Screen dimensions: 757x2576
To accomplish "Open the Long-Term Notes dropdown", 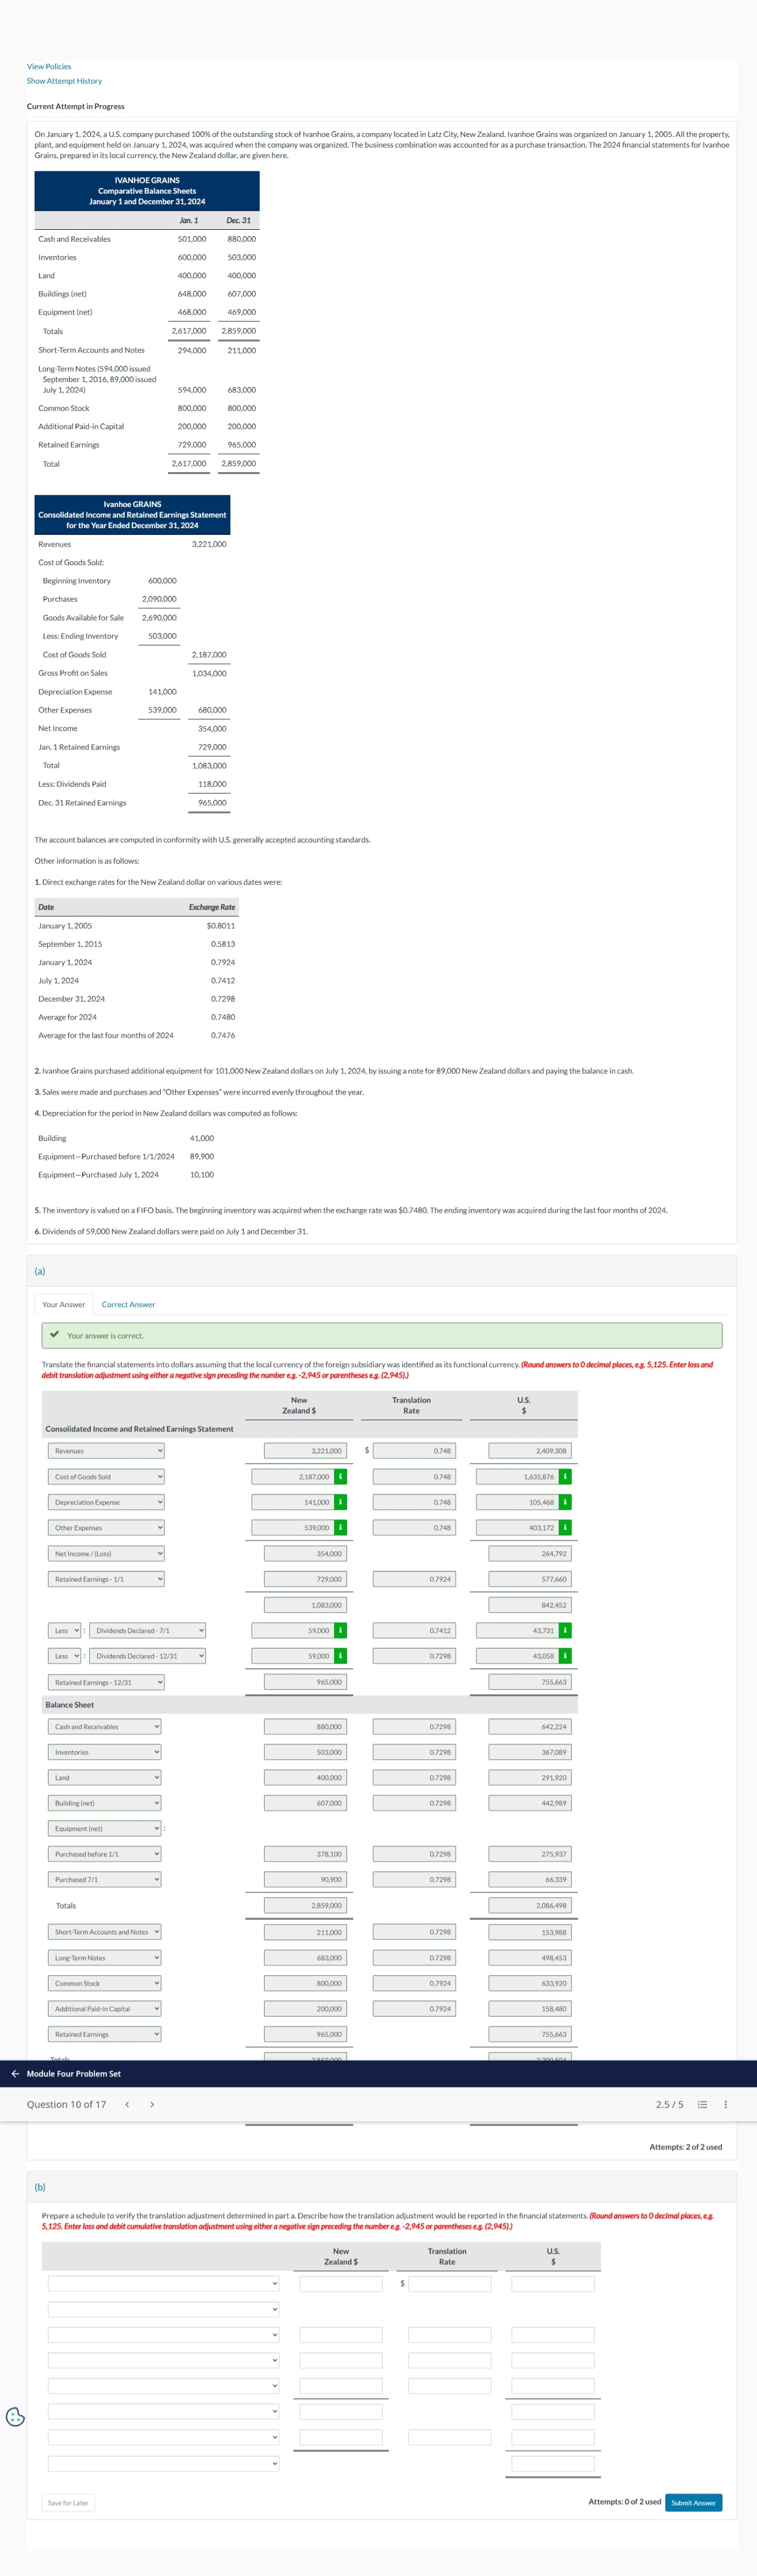I will point(105,1957).
